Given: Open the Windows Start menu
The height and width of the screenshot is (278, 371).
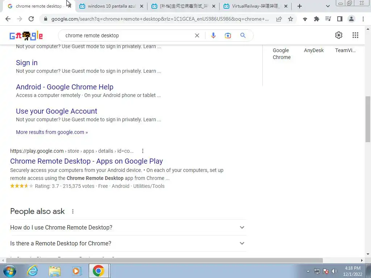Looking at the screenshot, I should [9, 271].
